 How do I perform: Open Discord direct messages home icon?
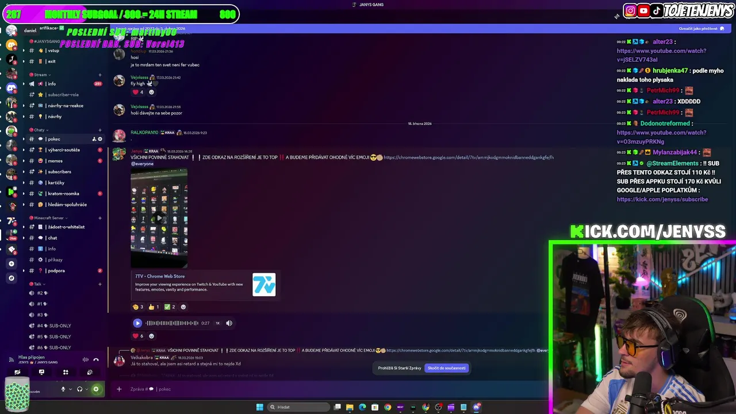tap(11, 88)
